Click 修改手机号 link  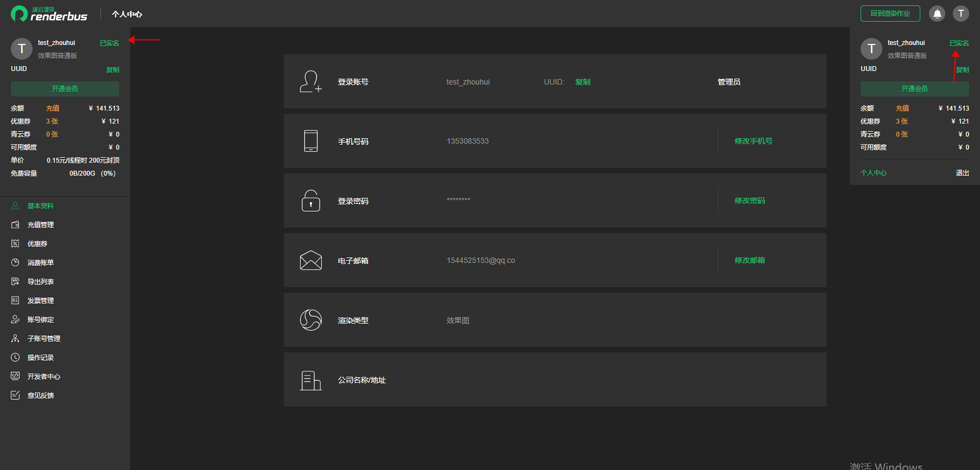[753, 141]
